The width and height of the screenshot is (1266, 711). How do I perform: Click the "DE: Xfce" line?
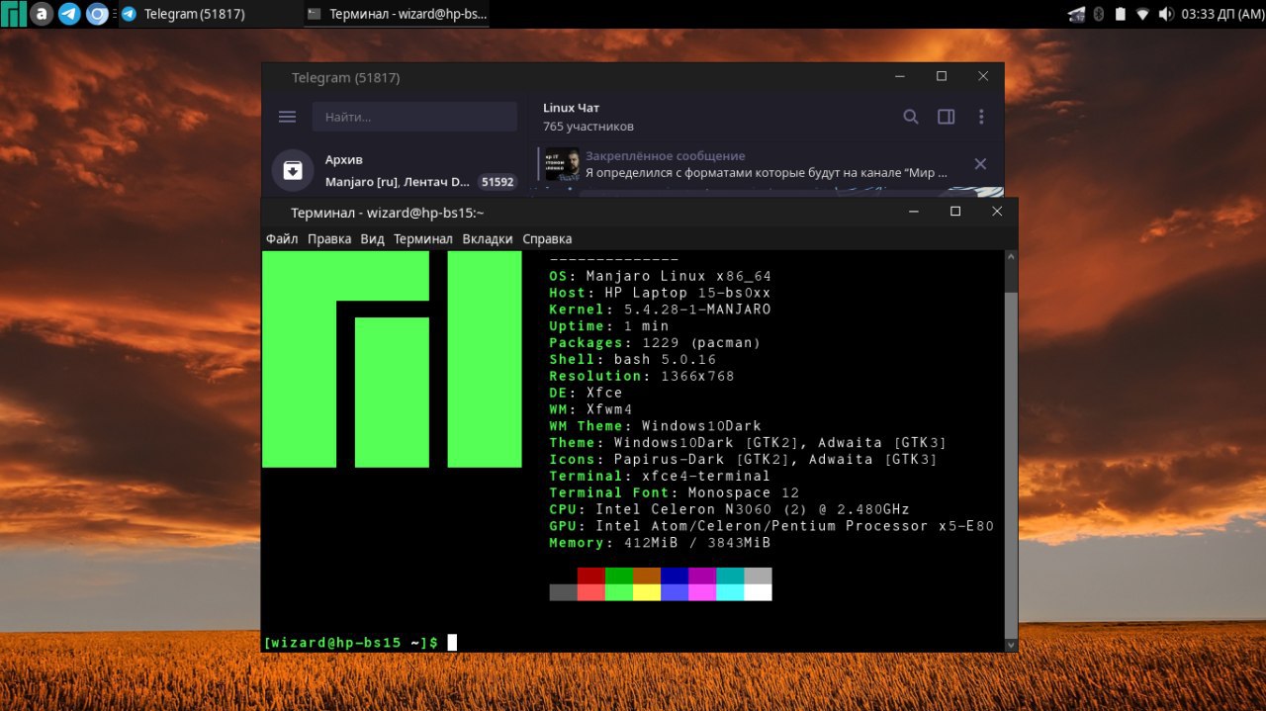pyautogui.click(x=586, y=393)
